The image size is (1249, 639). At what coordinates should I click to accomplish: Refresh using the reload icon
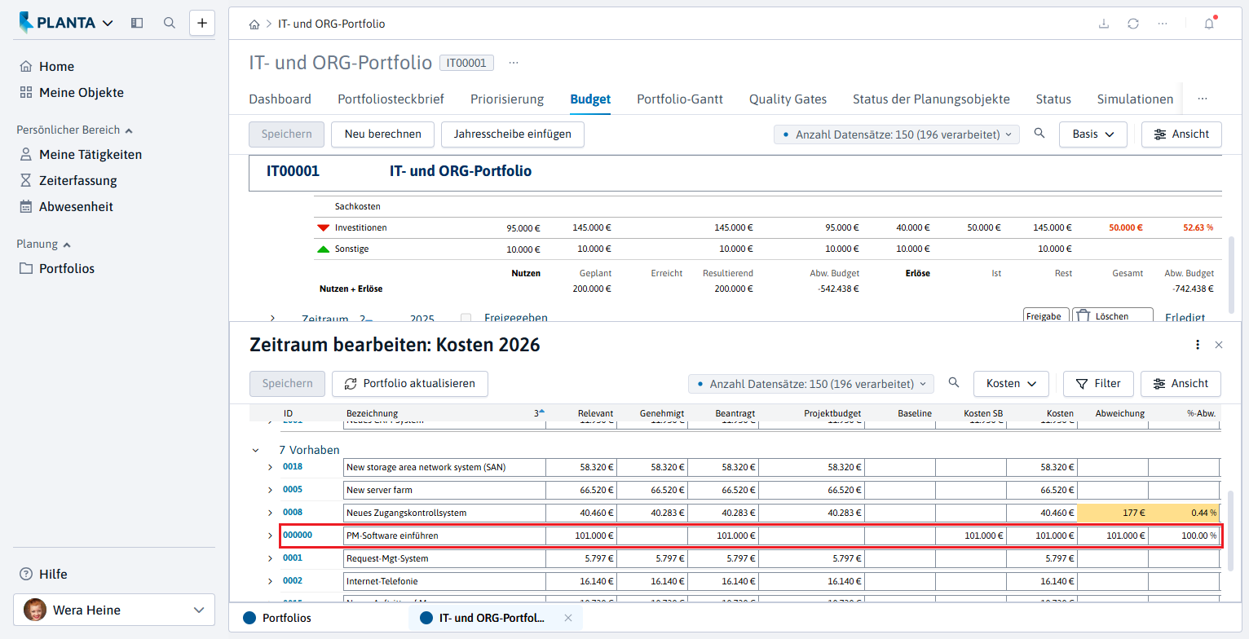[x=1133, y=24]
